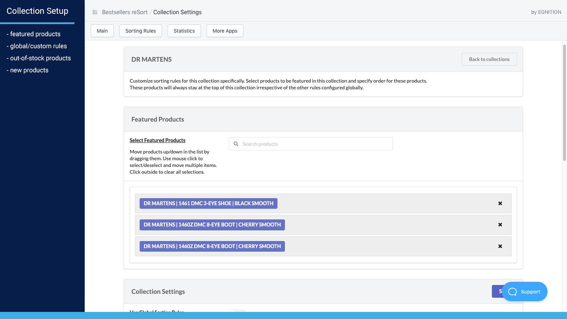Click the Collection Setup sidebar heading
Viewport: 567px width, 319px height.
click(x=38, y=11)
